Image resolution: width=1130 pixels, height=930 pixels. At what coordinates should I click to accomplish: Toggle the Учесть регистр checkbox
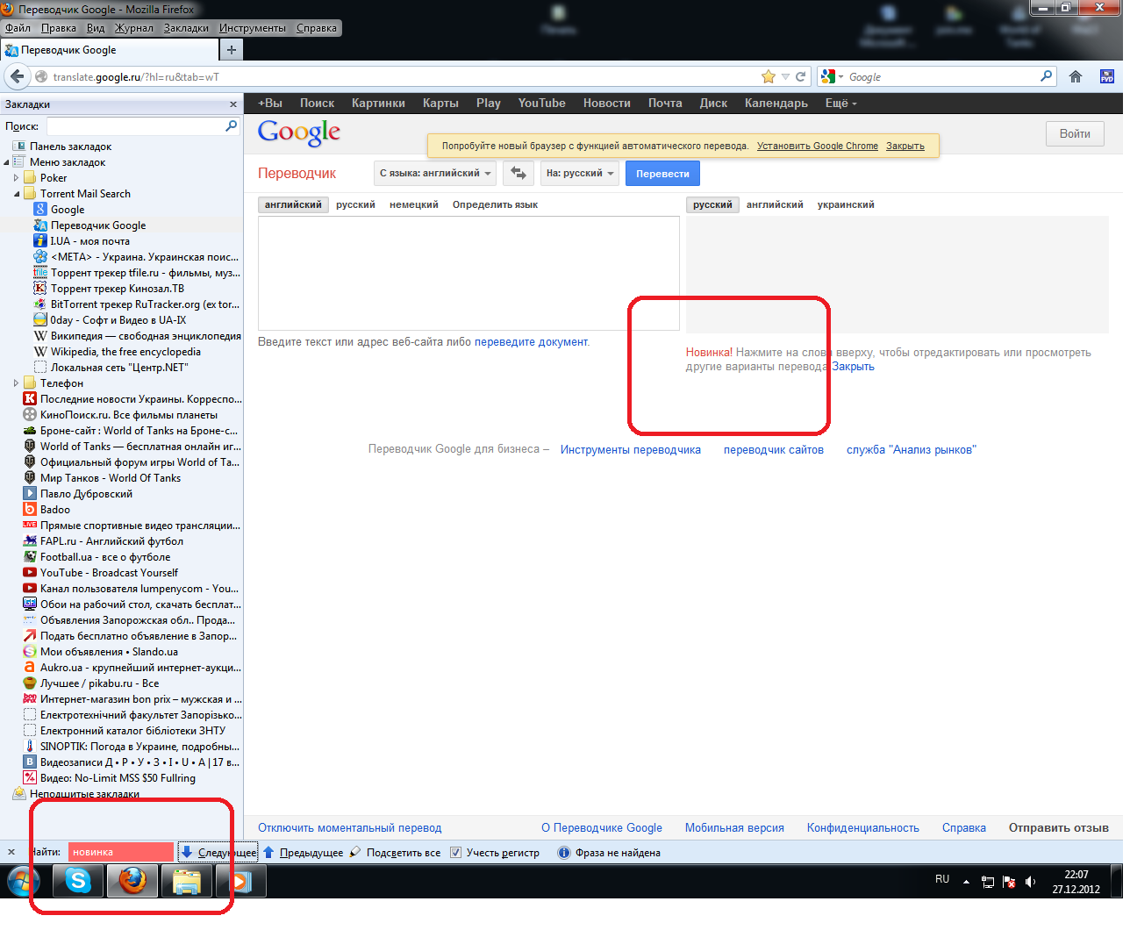tap(455, 852)
